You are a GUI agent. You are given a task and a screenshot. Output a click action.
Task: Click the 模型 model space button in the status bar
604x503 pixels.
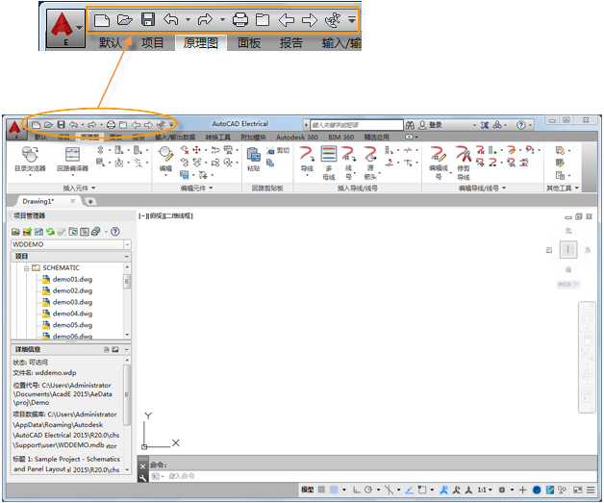(307, 490)
